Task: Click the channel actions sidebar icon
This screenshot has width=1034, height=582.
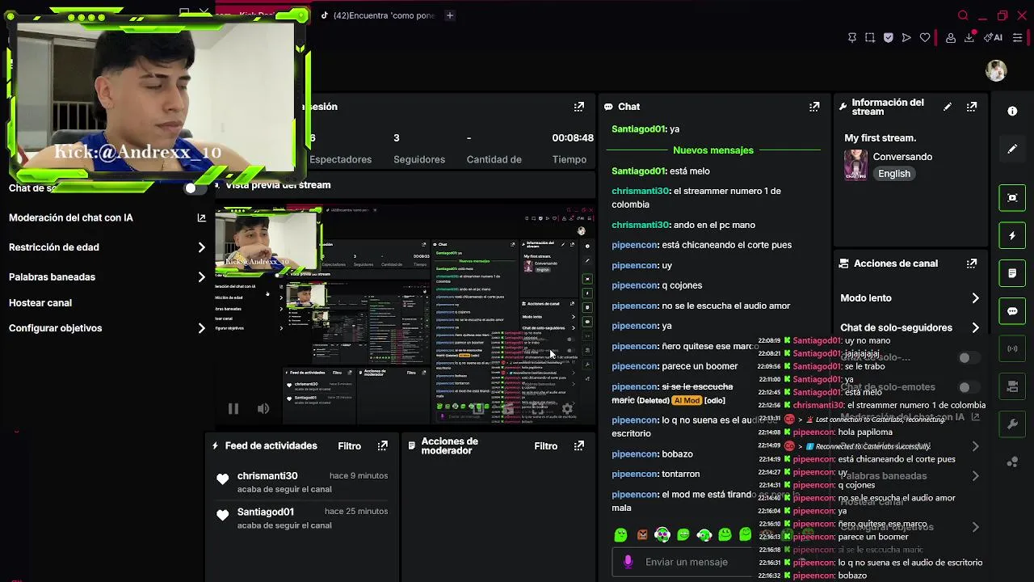Action: 1012,387
